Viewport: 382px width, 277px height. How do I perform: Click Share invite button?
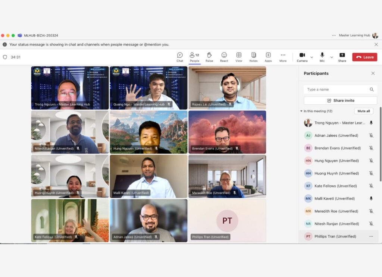click(340, 101)
